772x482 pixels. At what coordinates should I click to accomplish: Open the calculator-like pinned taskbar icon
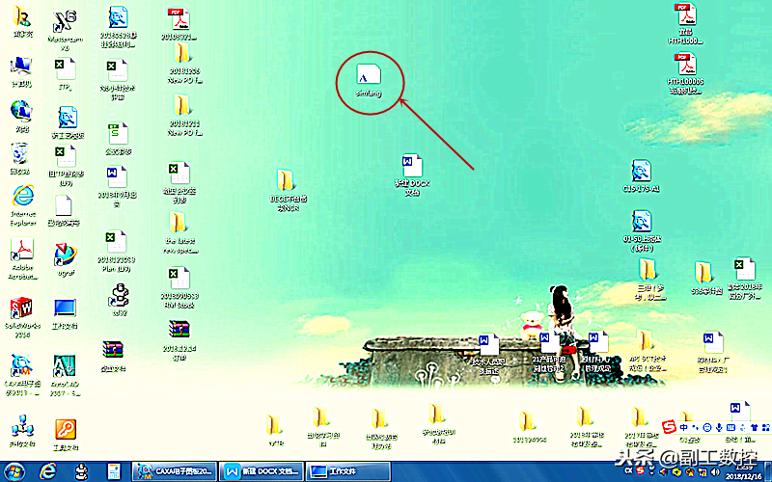(x=114, y=471)
